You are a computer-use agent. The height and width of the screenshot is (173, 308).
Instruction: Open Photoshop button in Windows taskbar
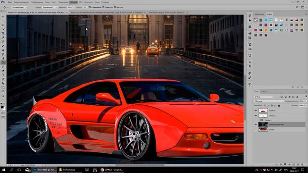pos(44,170)
